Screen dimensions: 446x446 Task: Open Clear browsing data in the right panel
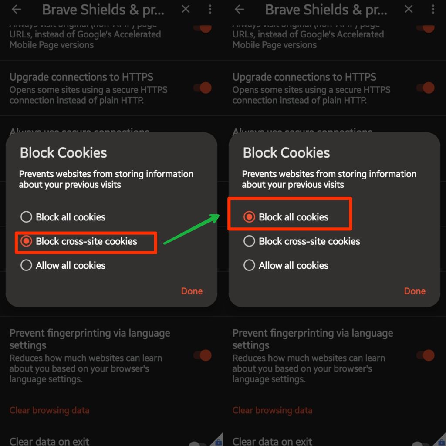tap(272, 410)
